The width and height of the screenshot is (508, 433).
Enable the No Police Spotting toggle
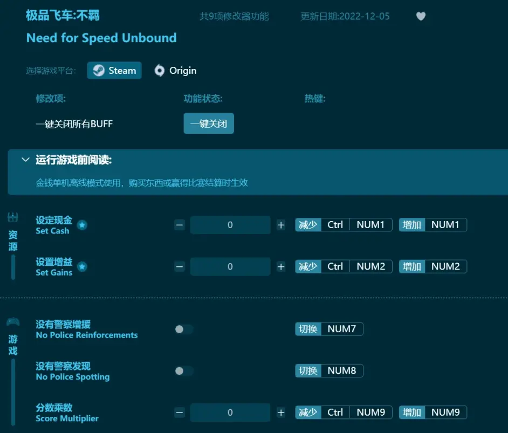(x=183, y=371)
